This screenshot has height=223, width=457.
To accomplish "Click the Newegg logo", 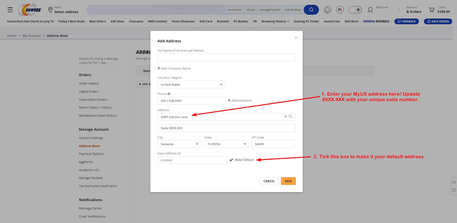I will pyautogui.click(x=30, y=10).
